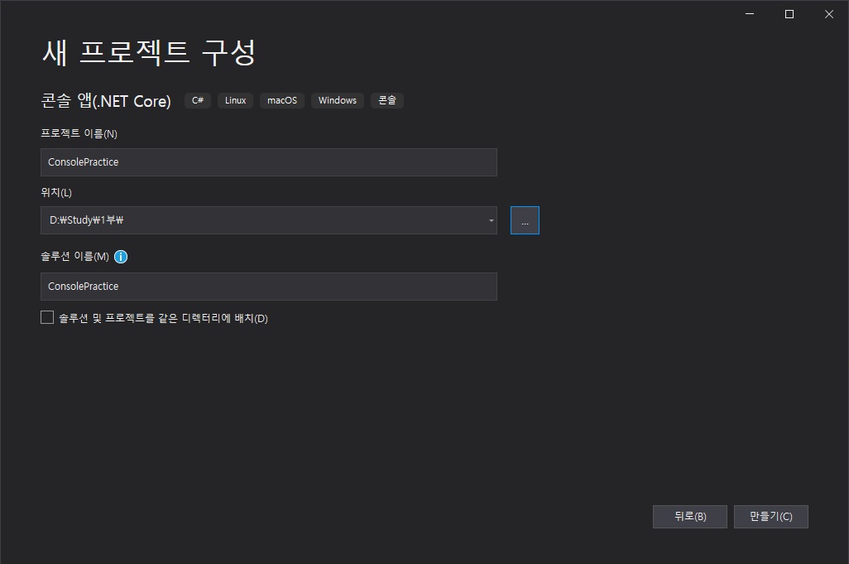Screen dimensions: 849x564
Task: Click the 콘솔 앱(.NET Core) heading
Action: 106,101
